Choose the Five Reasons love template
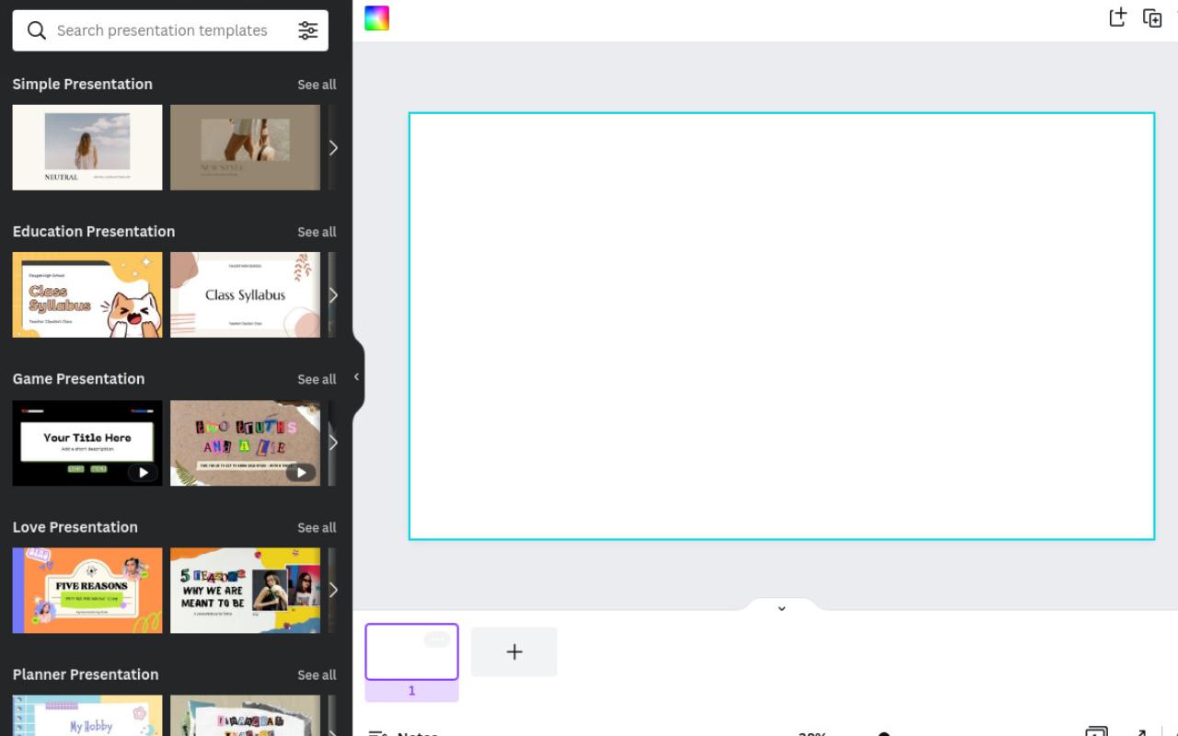This screenshot has width=1178, height=736. (x=87, y=590)
